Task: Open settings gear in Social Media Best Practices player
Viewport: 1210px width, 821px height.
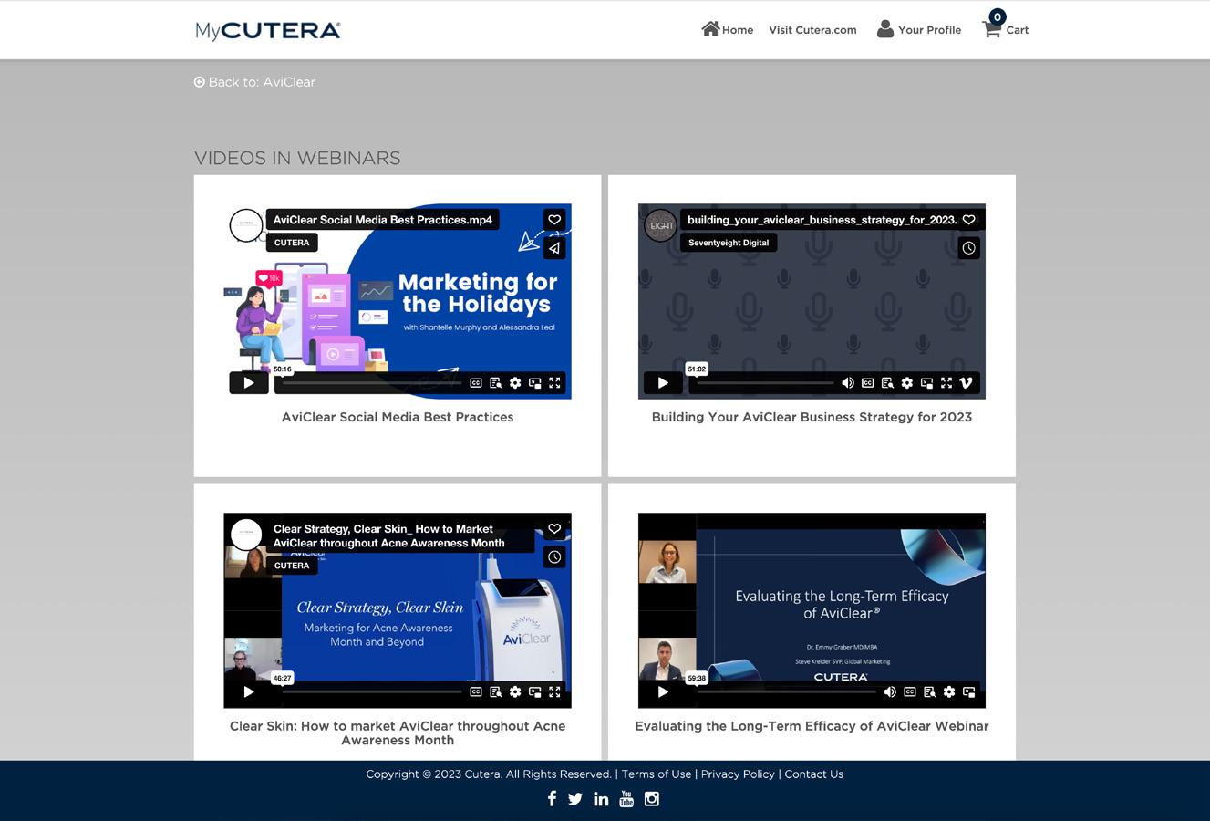Action: click(x=515, y=383)
